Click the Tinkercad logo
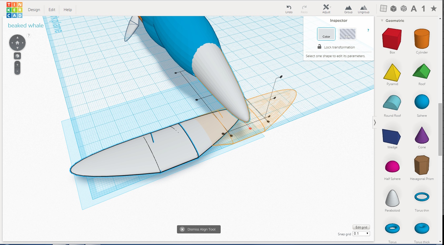 (x=14, y=10)
